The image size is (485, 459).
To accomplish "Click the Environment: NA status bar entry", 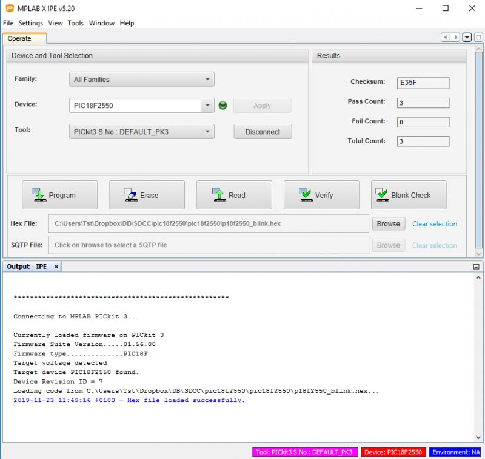I will pos(456,452).
